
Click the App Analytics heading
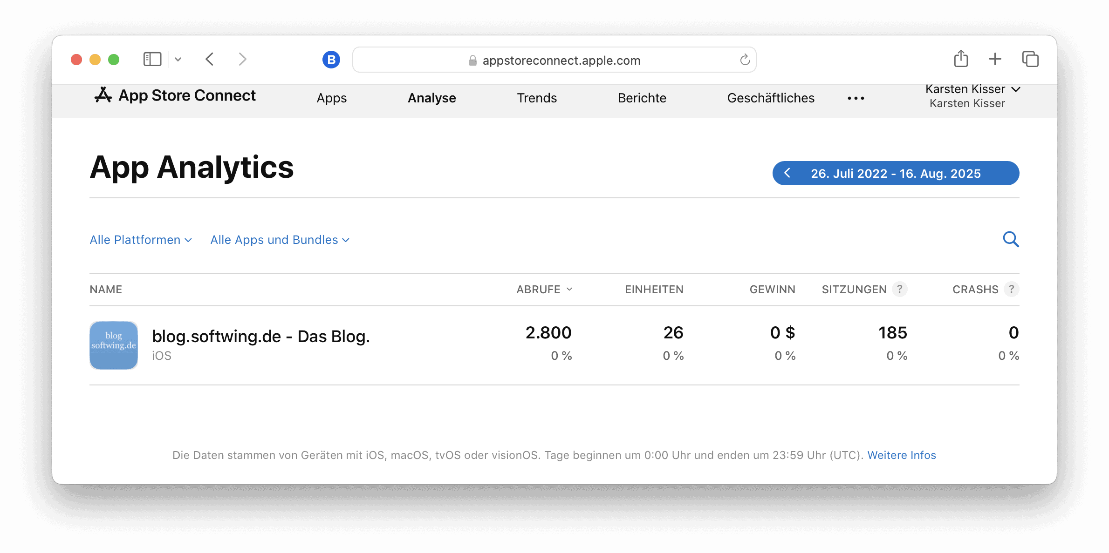tap(192, 167)
